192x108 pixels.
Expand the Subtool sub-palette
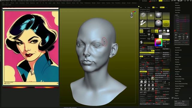tap(177, 3)
